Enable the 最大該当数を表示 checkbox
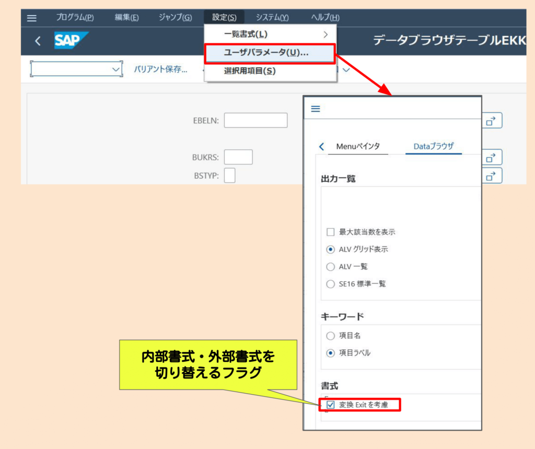Image resolution: width=535 pixels, height=449 pixels. (331, 232)
